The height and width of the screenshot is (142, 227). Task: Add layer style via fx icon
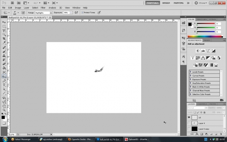pos(197,134)
